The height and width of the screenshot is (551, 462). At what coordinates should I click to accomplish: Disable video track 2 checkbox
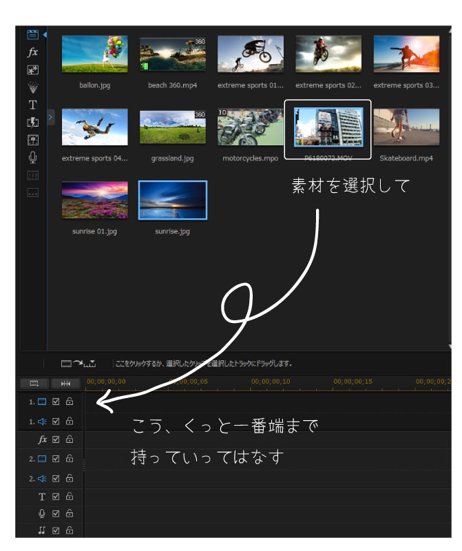[x=56, y=459]
